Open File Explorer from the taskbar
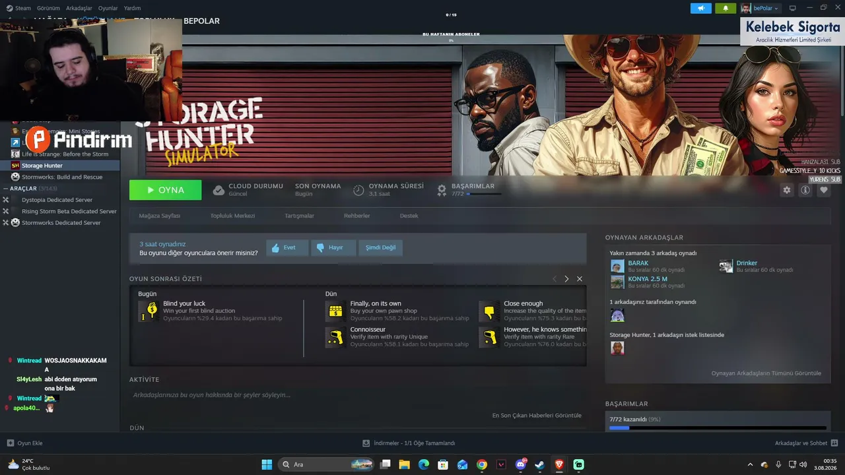The width and height of the screenshot is (845, 475). pos(404,464)
